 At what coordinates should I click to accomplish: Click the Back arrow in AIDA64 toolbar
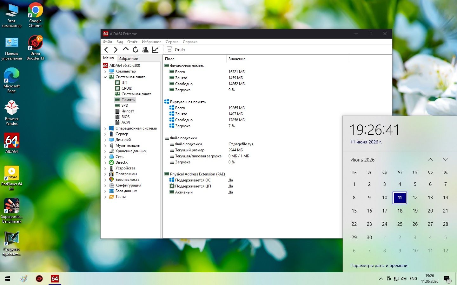(106, 50)
